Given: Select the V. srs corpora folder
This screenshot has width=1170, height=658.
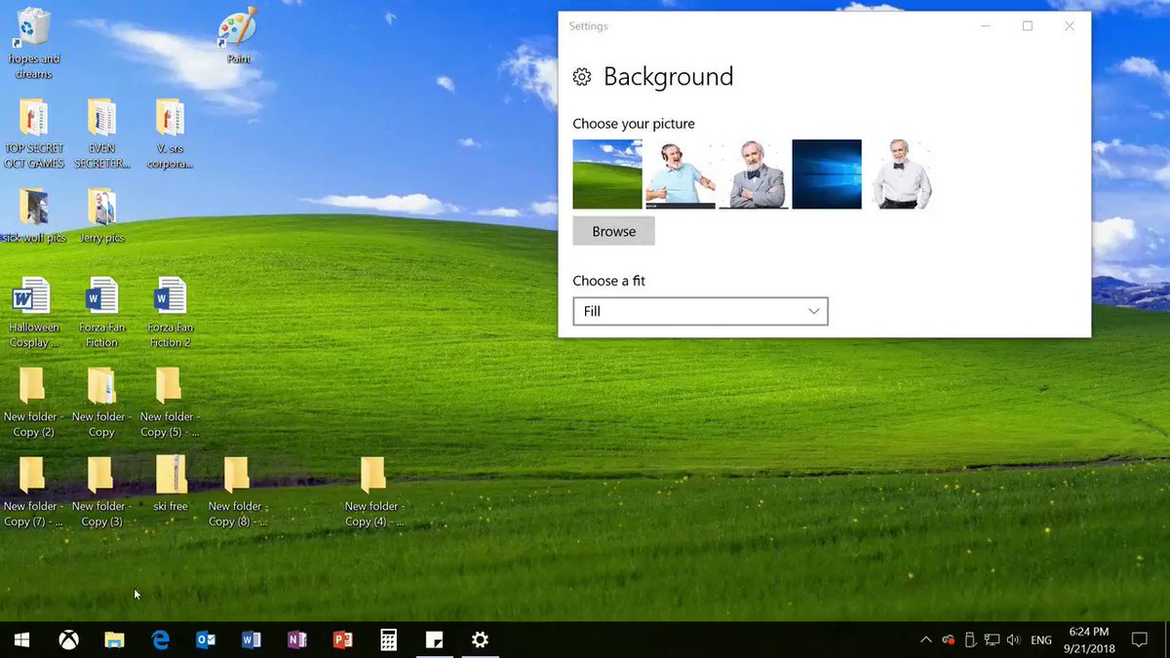Looking at the screenshot, I should (x=170, y=134).
